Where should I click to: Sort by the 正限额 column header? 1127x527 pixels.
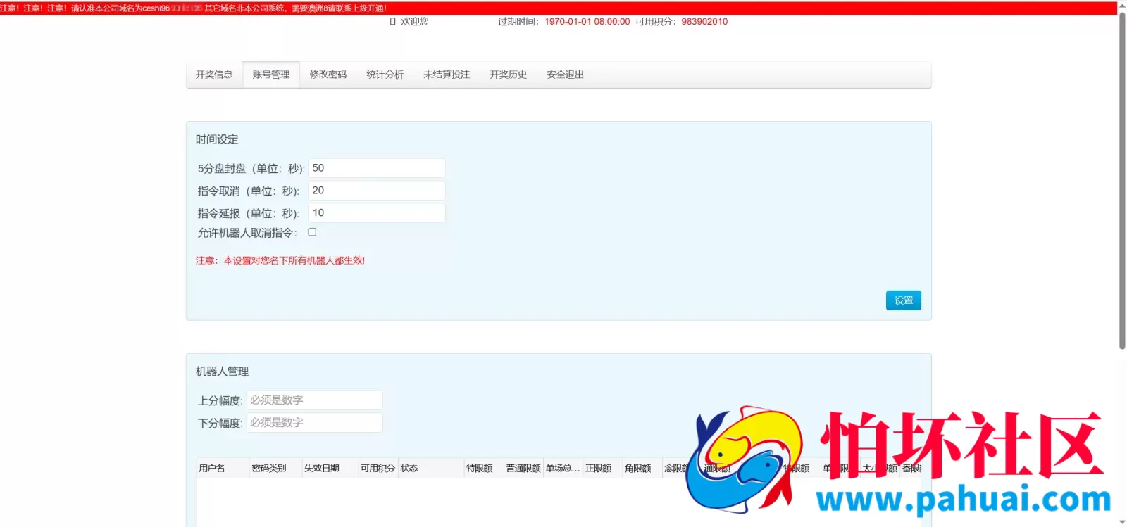(603, 469)
